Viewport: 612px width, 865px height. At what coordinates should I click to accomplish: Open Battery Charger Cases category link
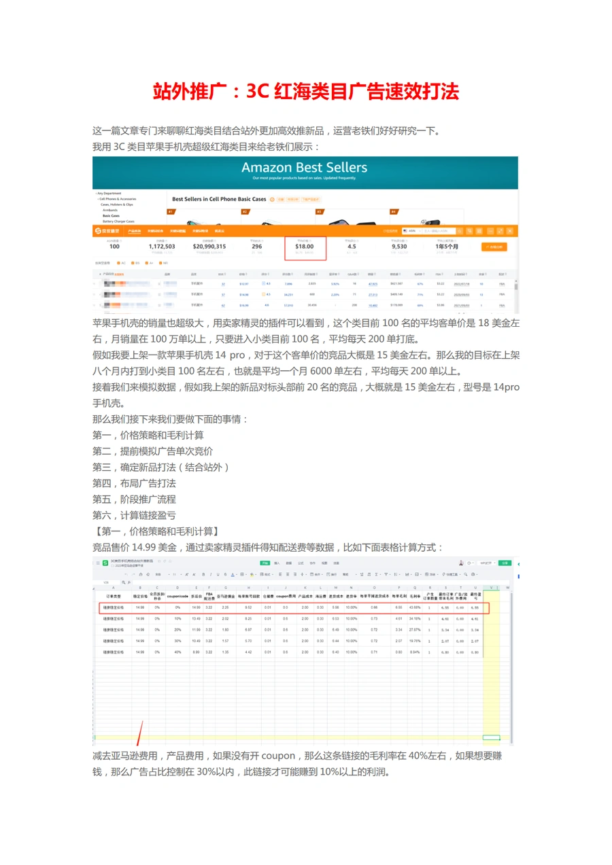[118, 221]
